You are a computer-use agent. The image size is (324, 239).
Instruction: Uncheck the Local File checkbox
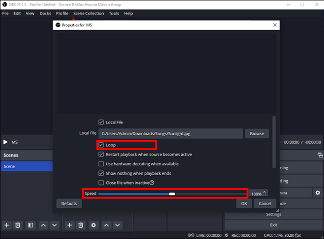click(x=101, y=122)
